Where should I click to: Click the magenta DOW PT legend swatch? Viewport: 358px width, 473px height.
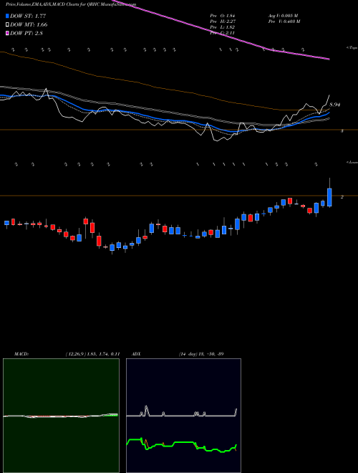pos(7,33)
